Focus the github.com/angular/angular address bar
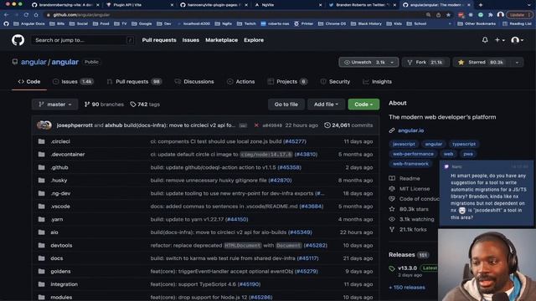 (236, 15)
